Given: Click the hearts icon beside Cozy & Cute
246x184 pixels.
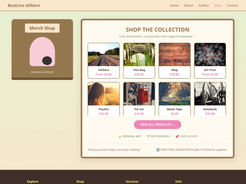Looking at the screenshot, I should pyautogui.click(x=177, y=136).
